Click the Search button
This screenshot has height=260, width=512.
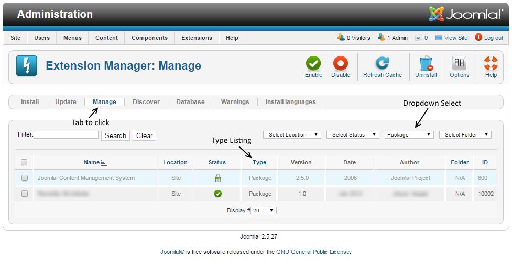click(x=116, y=135)
